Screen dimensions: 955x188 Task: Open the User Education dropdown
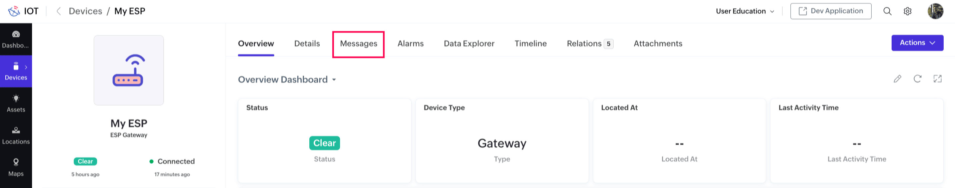(745, 11)
